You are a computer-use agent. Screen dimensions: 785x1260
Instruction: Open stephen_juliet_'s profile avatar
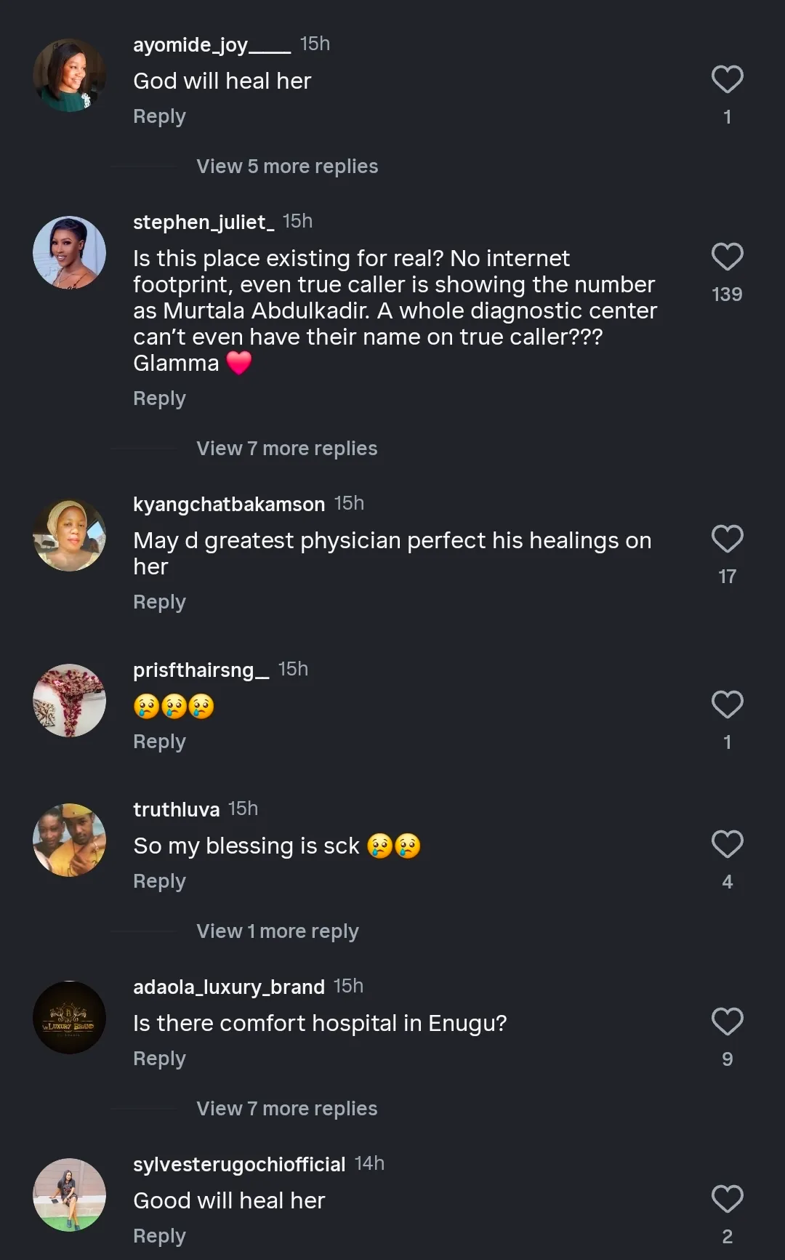coord(70,252)
